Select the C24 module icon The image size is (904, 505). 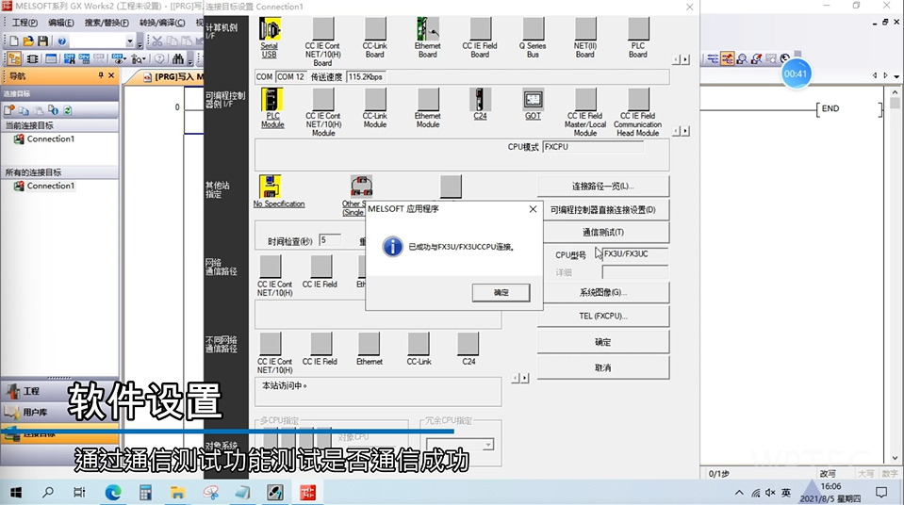pos(480,99)
